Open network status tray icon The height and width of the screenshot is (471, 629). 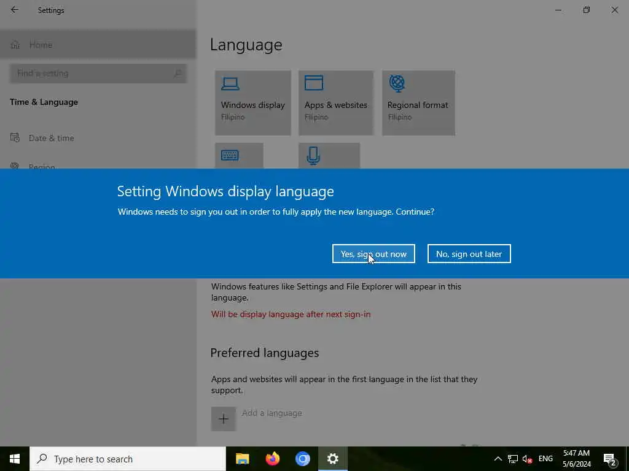pyautogui.click(x=513, y=459)
